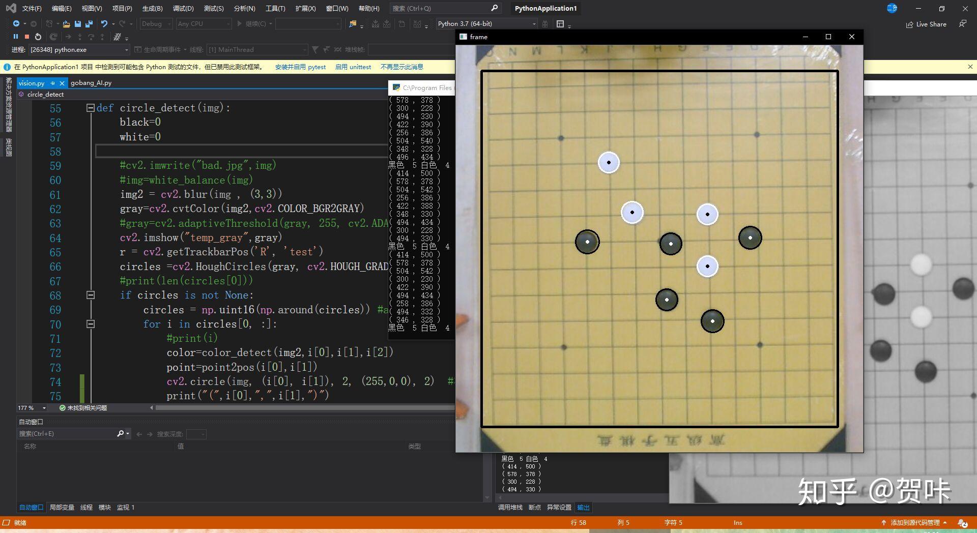Click the Restart debugging icon
This screenshot has width=977, height=533.
click(38, 37)
